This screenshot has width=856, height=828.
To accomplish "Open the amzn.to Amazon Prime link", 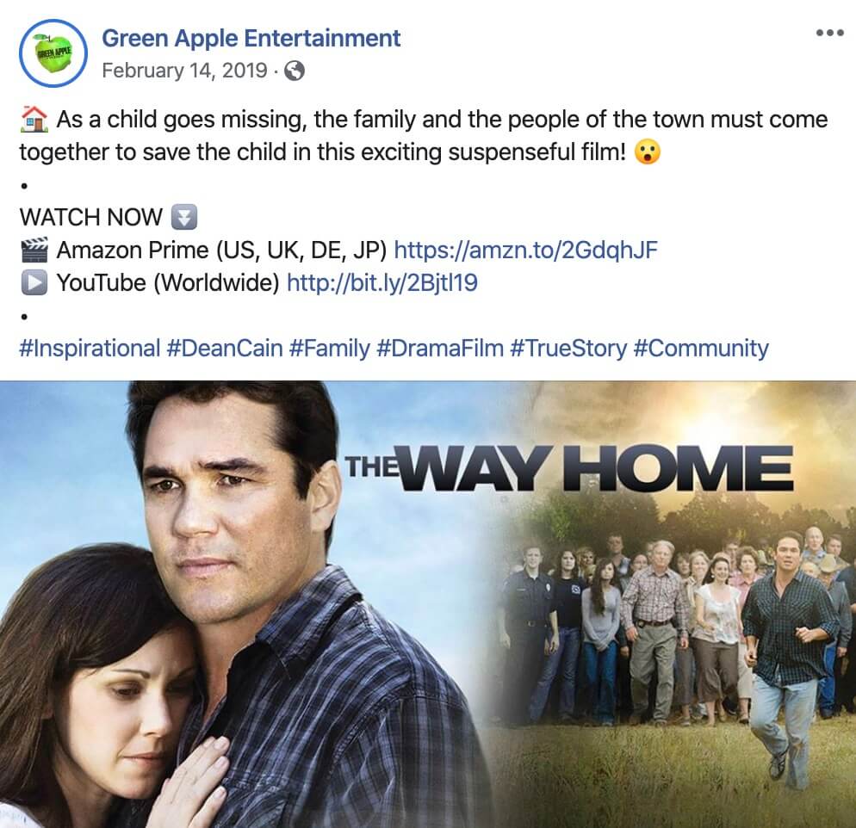I will point(525,250).
